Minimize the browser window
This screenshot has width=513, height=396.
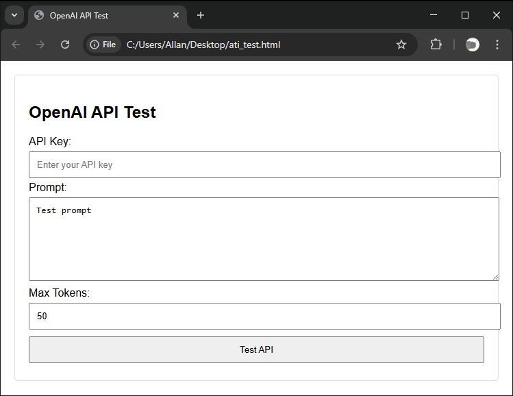pyautogui.click(x=434, y=15)
